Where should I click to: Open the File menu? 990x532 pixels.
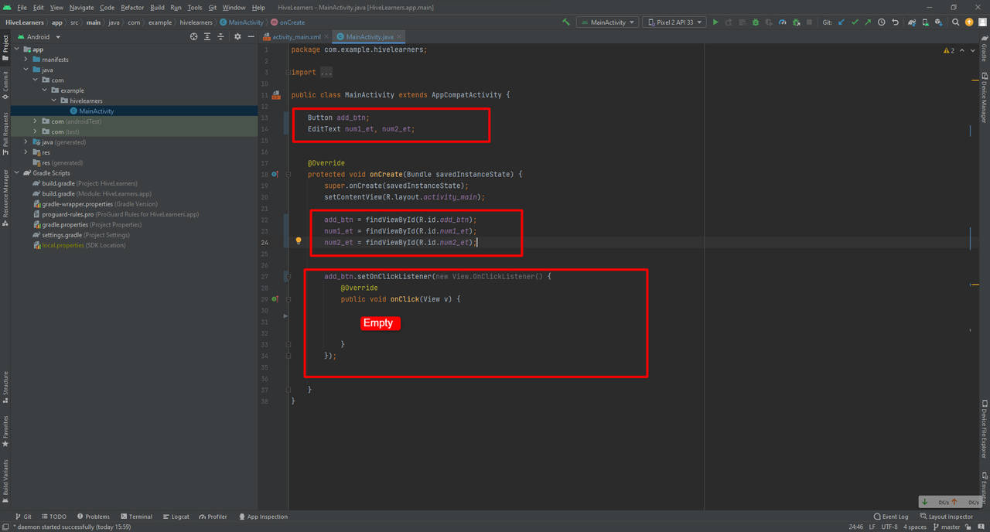click(22, 8)
